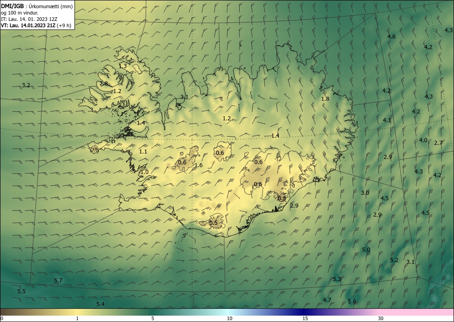Screen dimensions: 454x322
Task: Click the 5.6 value near the bottom right
Action: tap(352, 302)
